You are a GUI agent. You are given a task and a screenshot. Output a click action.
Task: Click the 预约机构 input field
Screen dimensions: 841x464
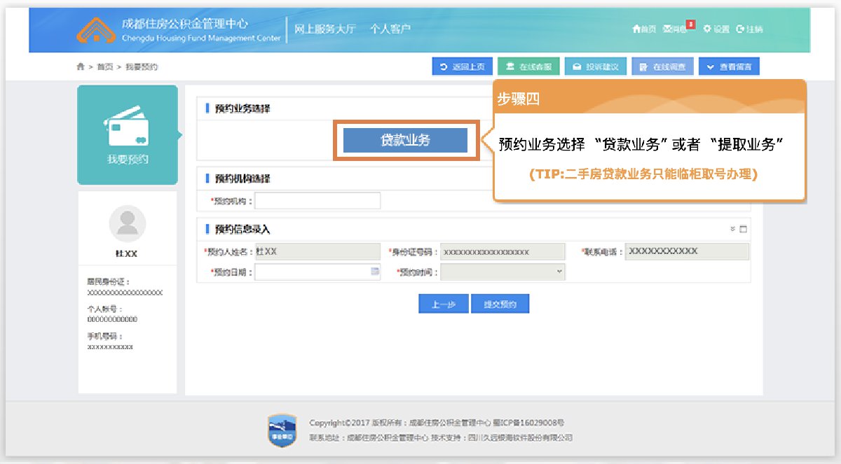[317, 201]
